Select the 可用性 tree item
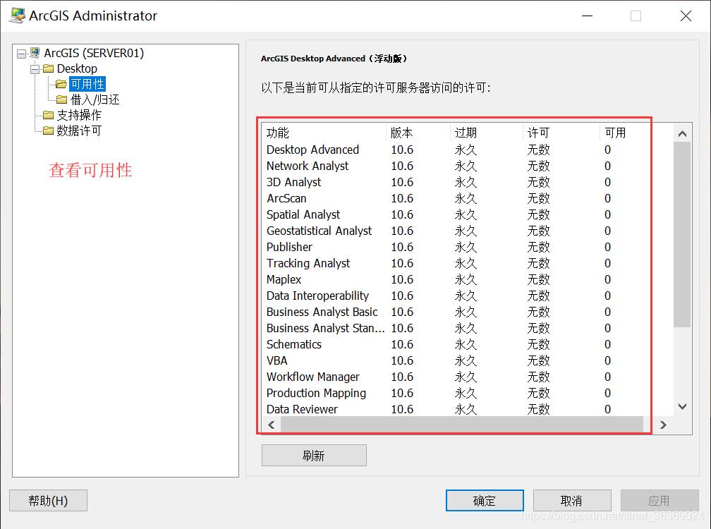The image size is (711, 529). coord(87,84)
